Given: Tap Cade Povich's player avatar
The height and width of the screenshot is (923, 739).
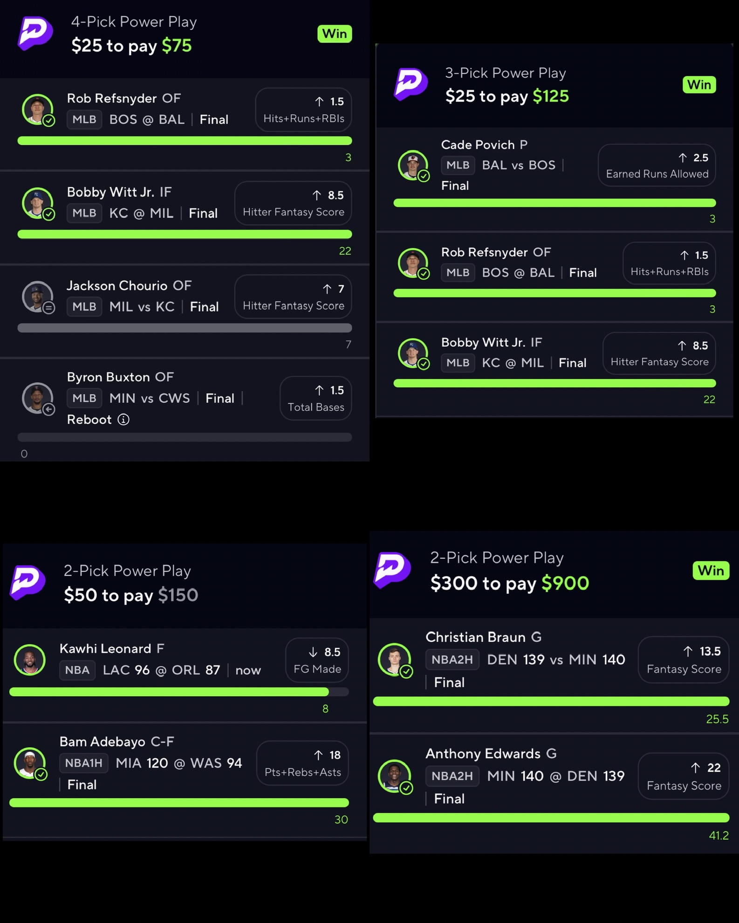Looking at the screenshot, I should click(x=412, y=165).
